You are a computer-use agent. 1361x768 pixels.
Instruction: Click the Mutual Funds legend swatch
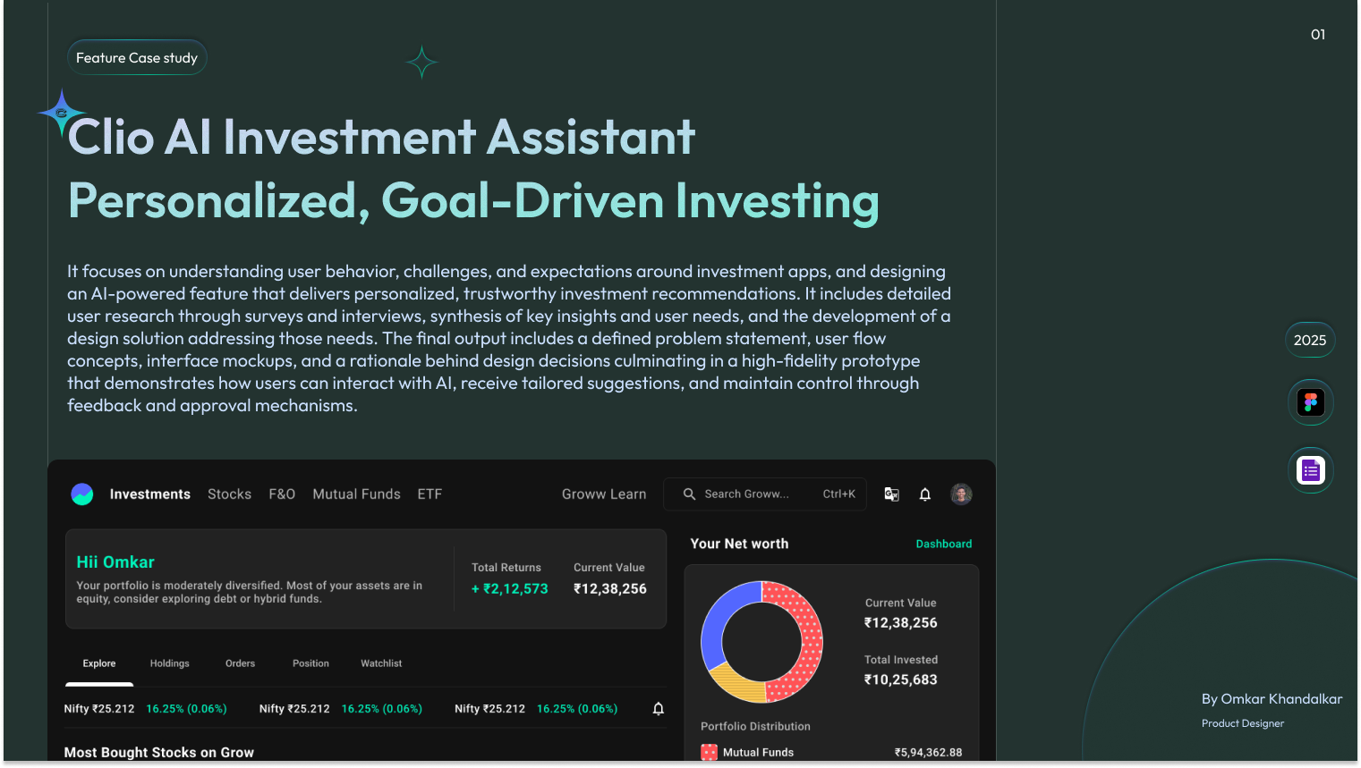(709, 753)
